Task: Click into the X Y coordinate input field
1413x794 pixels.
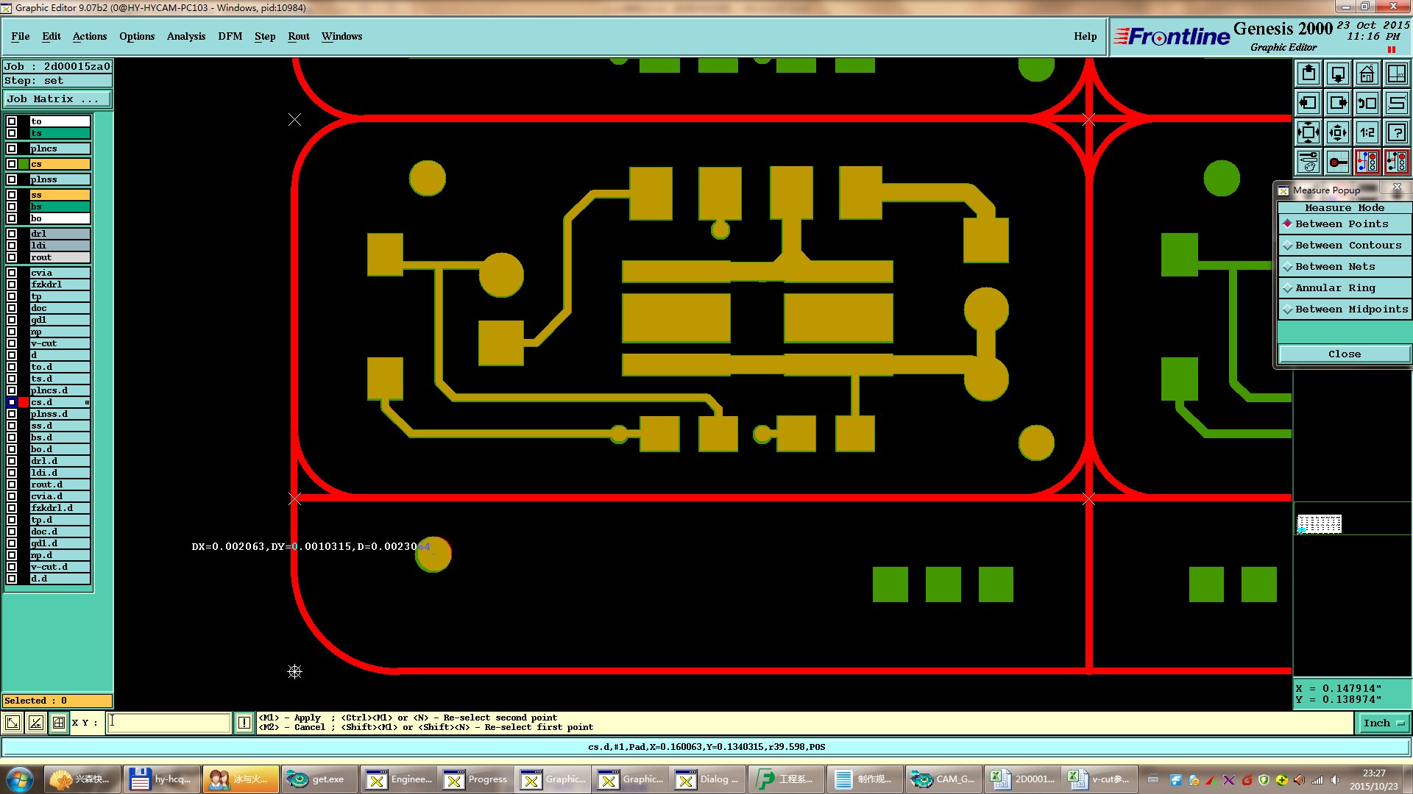Action: pos(169,723)
